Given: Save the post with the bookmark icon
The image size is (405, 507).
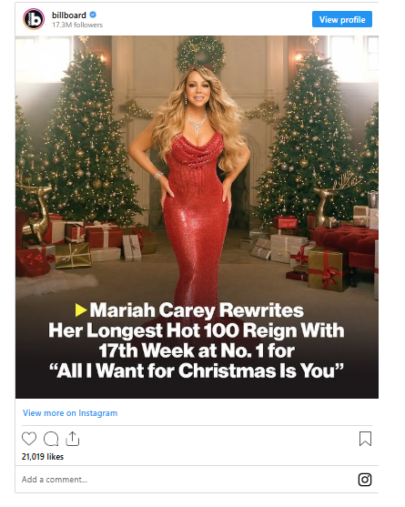Looking at the screenshot, I should (x=365, y=439).
